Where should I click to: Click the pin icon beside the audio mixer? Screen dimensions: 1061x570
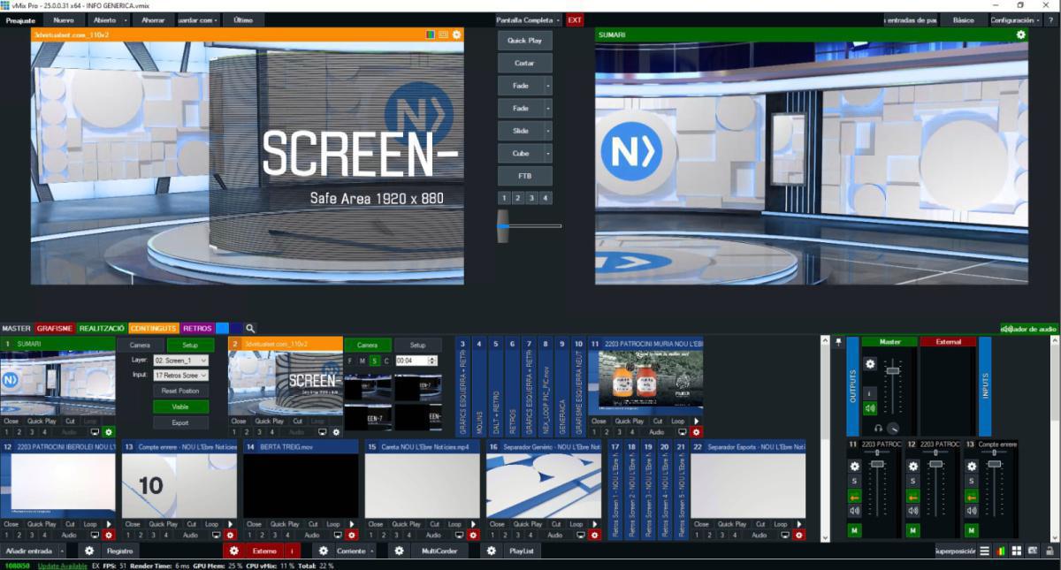click(838, 342)
